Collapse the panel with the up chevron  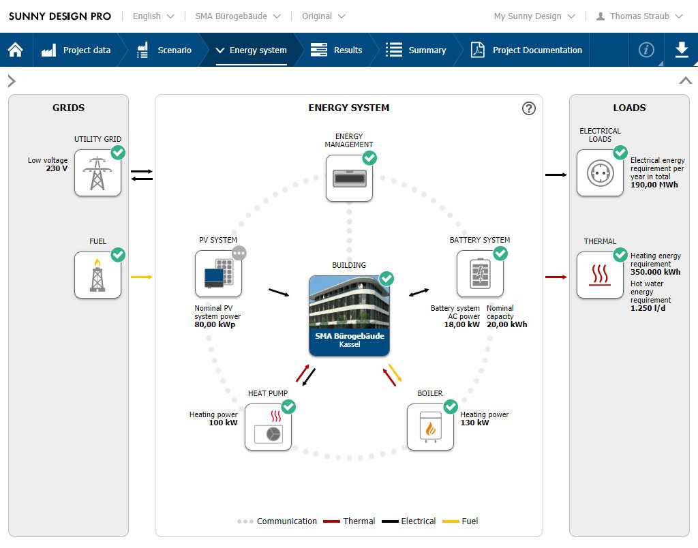[x=686, y=80]
